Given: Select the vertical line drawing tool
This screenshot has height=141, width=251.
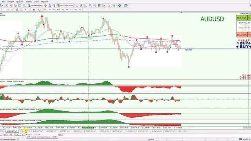Looking at the screenshot, I should 4,9.
